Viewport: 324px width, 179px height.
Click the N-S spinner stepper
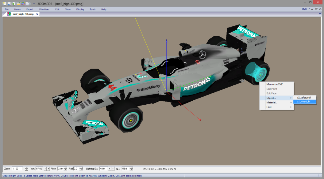[131, 169]
